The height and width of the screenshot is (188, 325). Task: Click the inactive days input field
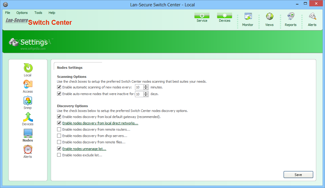pyautogui.click(x=139, y=94)
